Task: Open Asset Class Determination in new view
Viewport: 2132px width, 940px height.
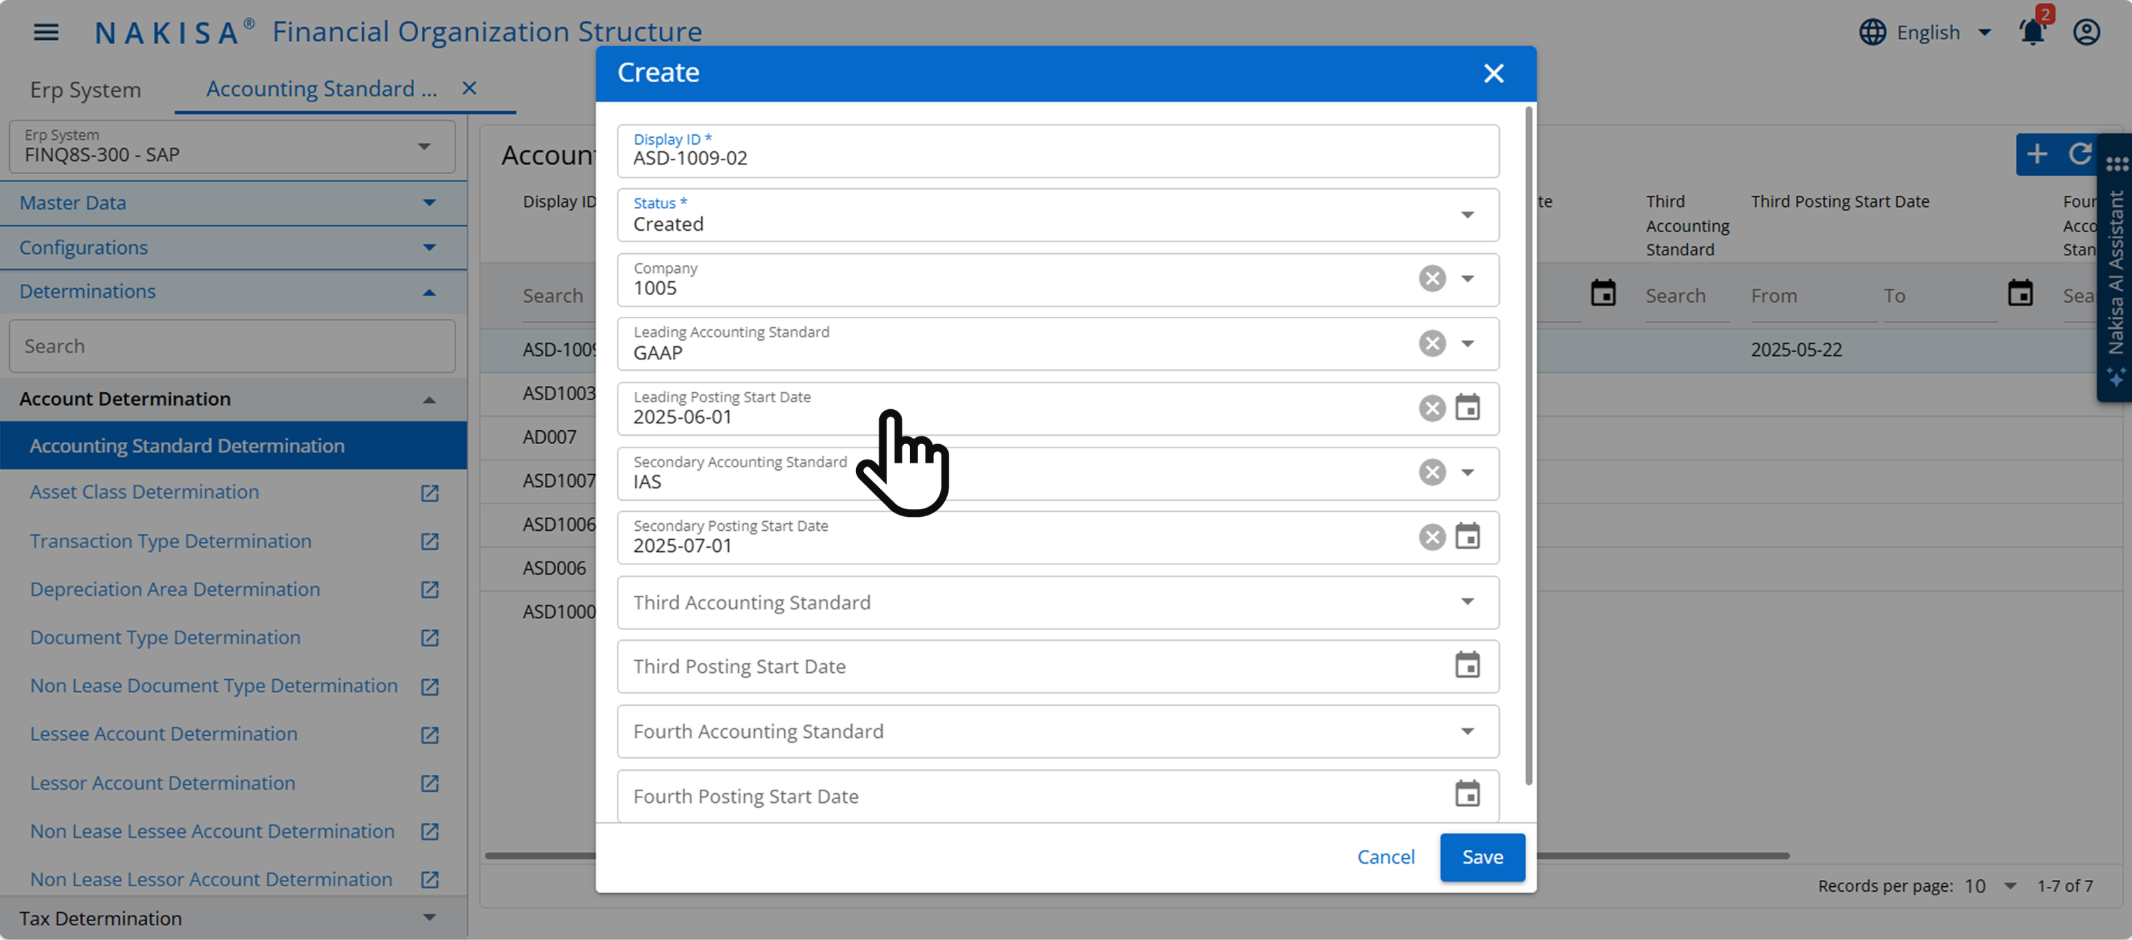Action: [x=429, y=492]
